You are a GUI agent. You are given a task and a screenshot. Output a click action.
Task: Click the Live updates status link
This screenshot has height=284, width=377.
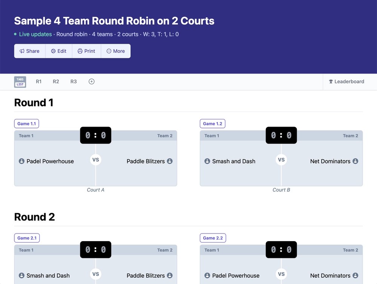point(35,34)
